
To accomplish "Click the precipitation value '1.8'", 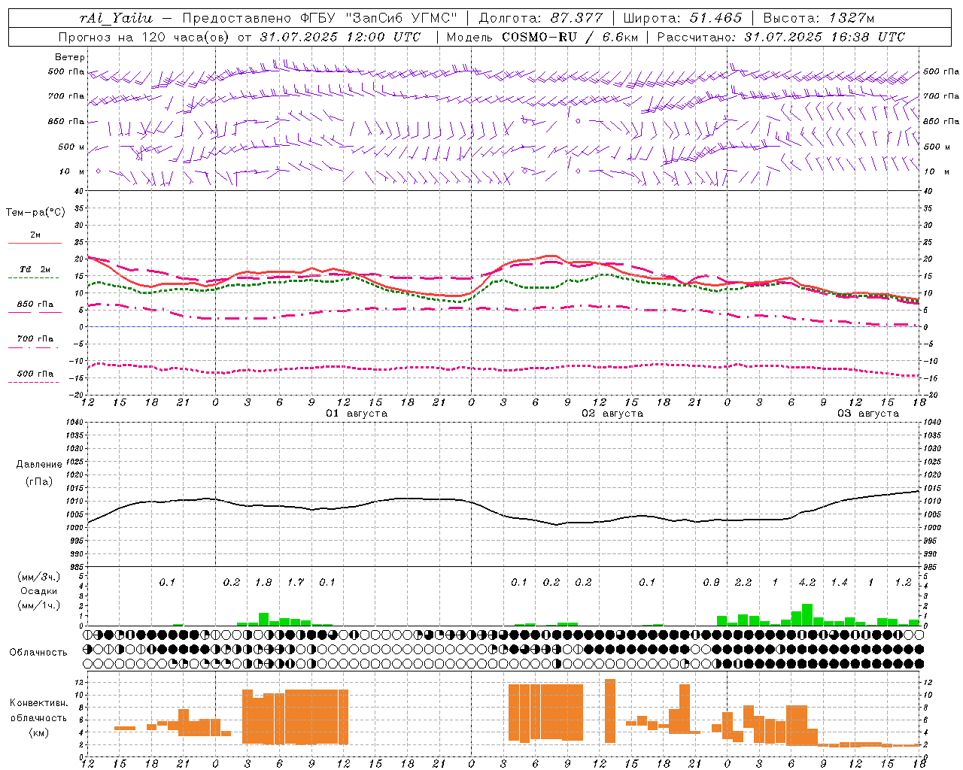I will click(263, 583).
